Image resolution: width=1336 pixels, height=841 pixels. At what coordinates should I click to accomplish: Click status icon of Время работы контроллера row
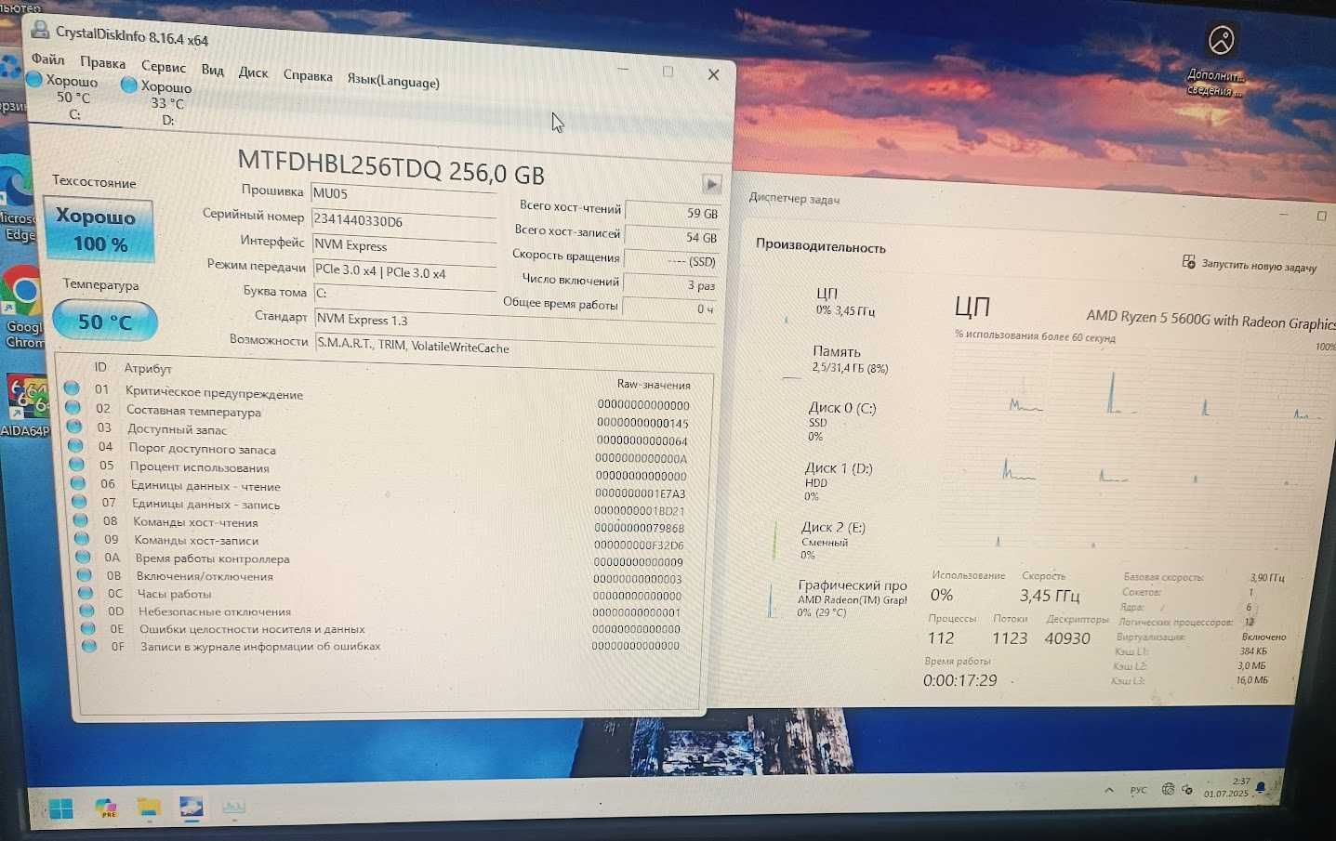tap(84, 557)
